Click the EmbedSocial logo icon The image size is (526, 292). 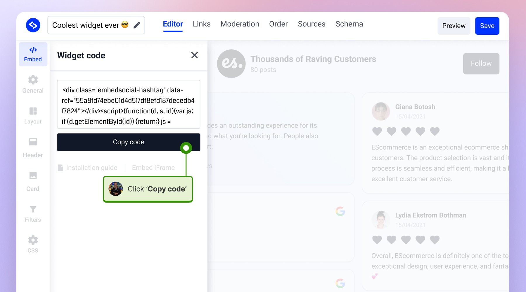(33, 25)
